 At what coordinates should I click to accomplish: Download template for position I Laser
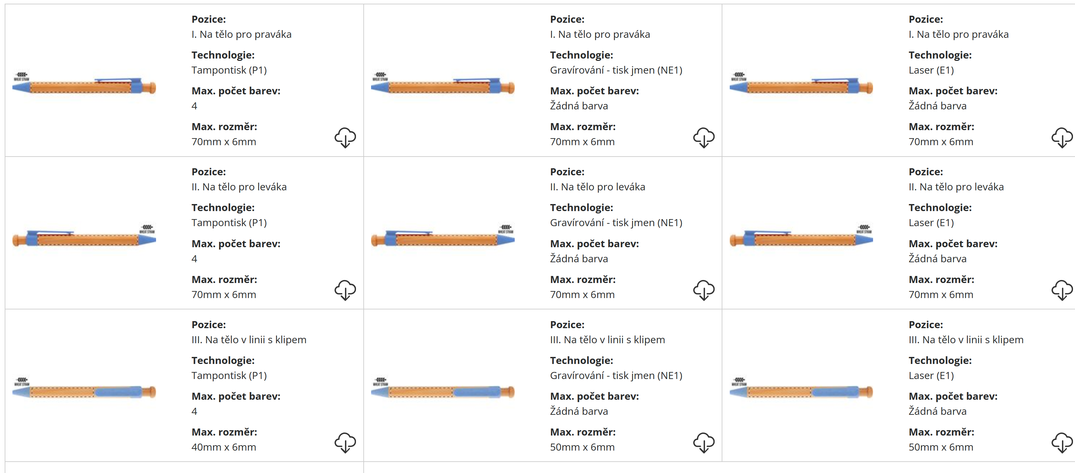pyautogui.click(x=1062, y=137)
